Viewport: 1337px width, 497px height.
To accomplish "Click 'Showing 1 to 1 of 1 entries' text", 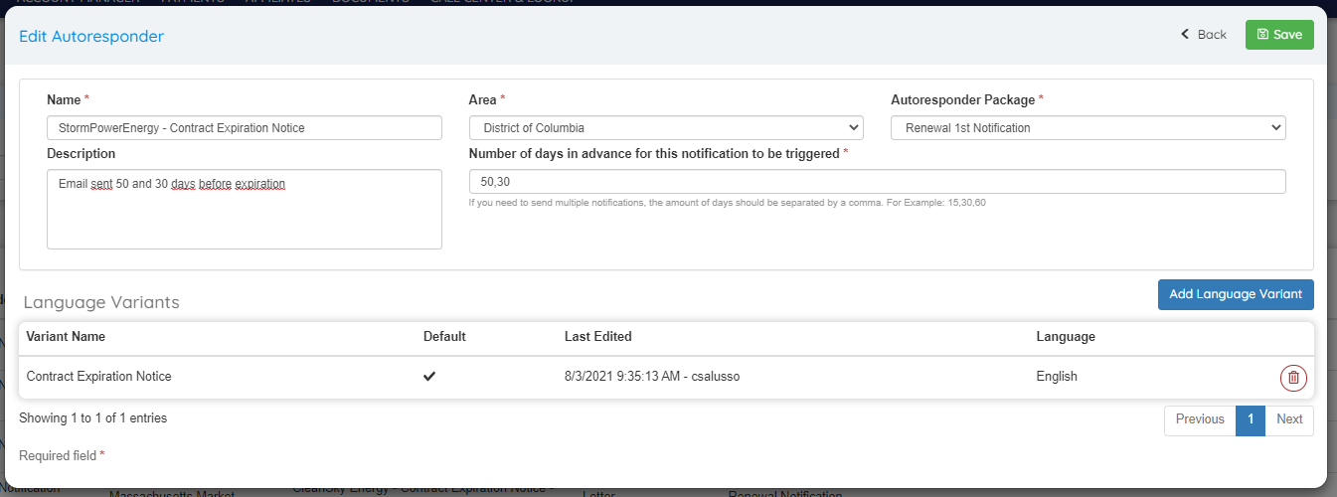I will 93,418.
